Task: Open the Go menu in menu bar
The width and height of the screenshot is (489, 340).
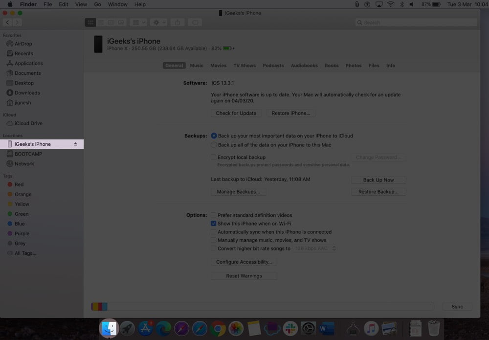Action: click(97, 4)
